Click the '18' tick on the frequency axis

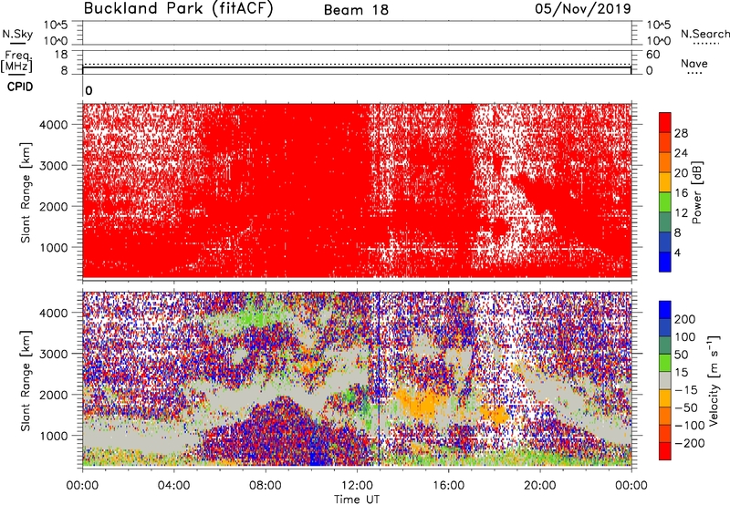(61, 55)
